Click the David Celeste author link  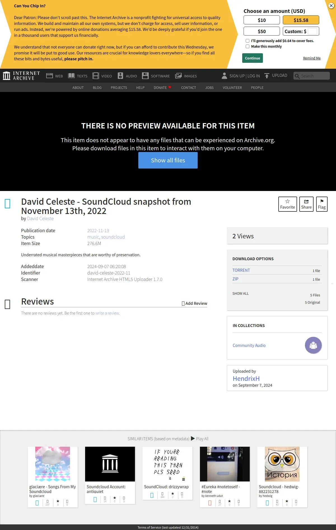click(40, 218)
